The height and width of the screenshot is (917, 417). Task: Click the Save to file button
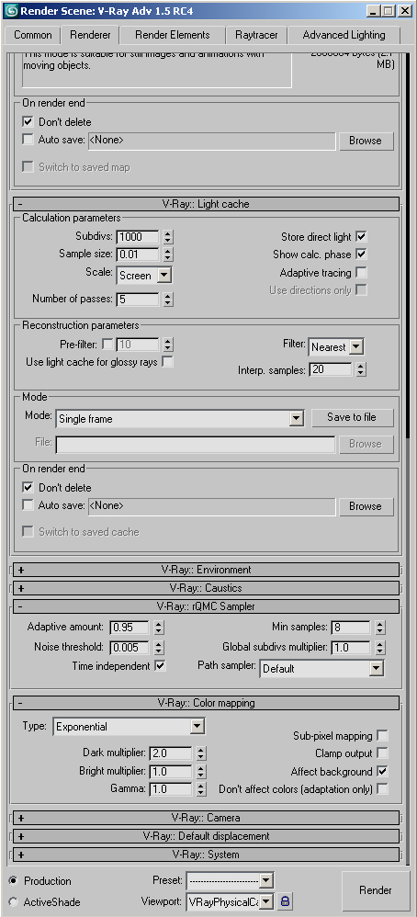352,417
